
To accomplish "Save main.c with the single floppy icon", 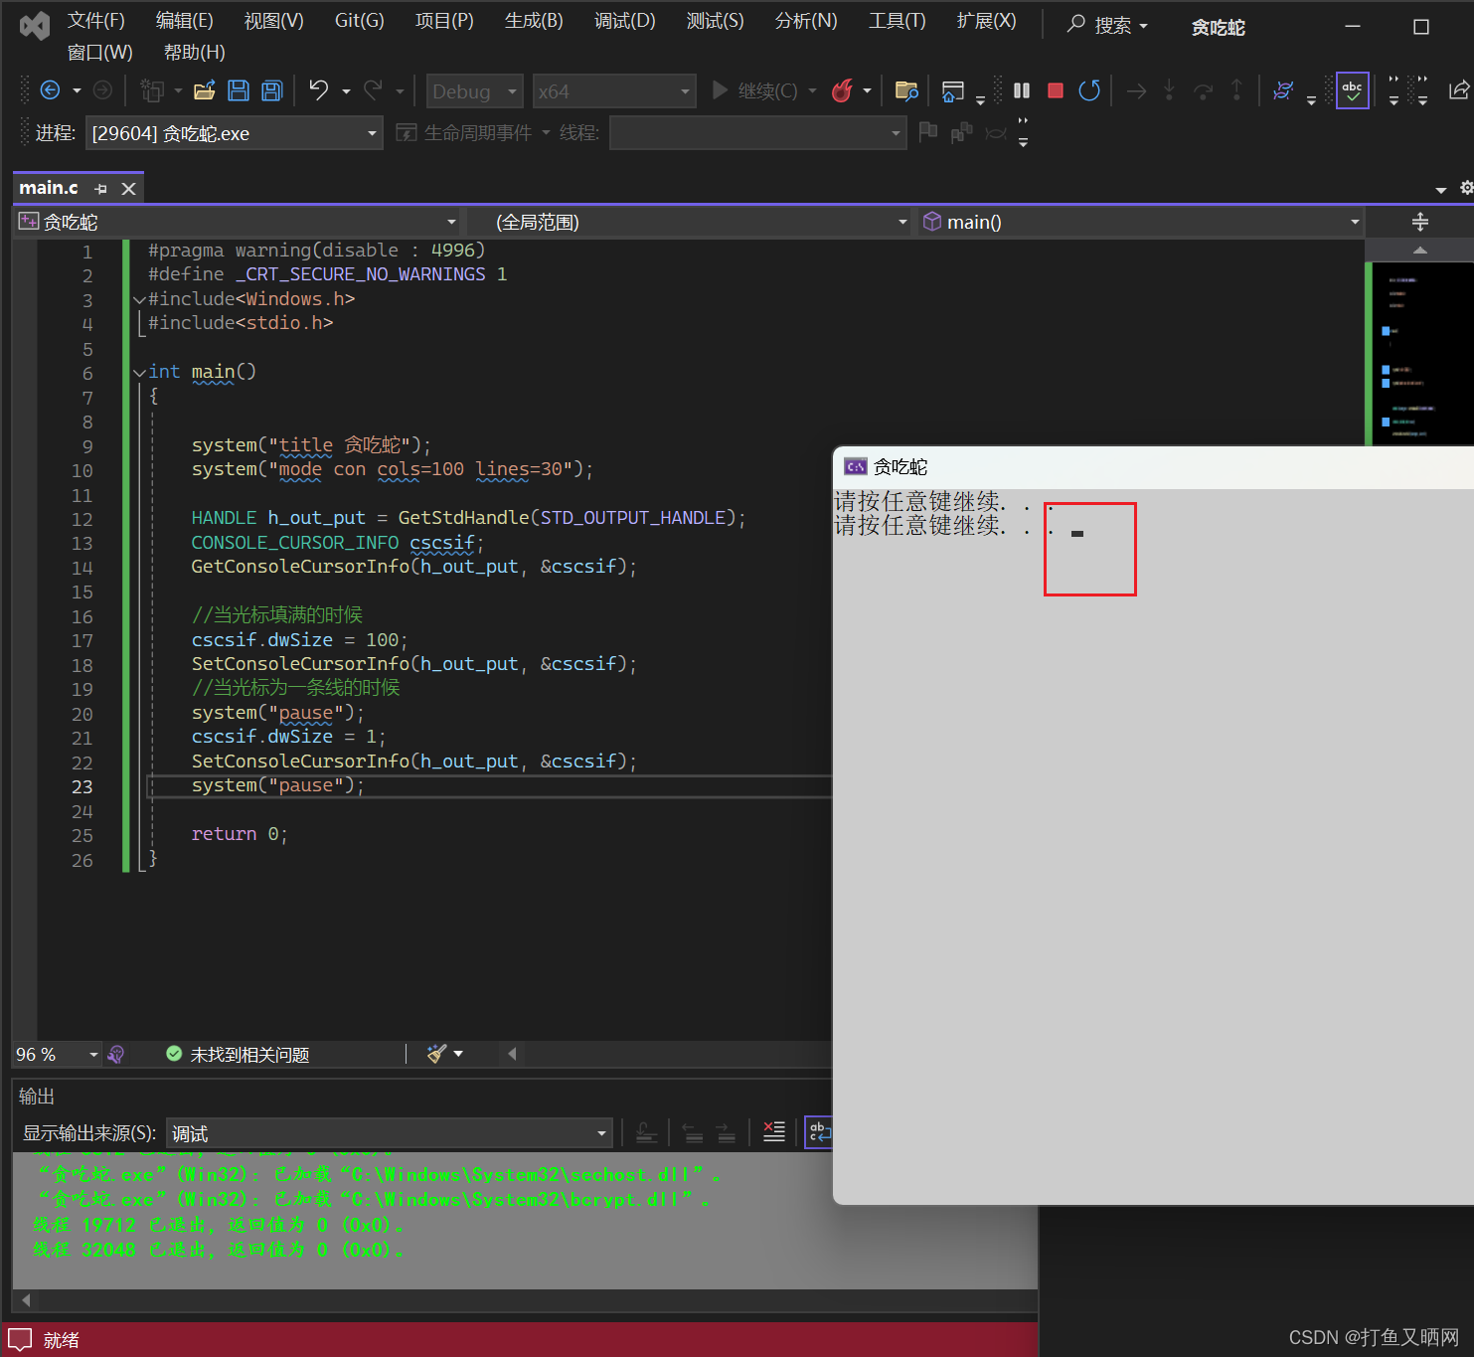I will tap(239, 90).
